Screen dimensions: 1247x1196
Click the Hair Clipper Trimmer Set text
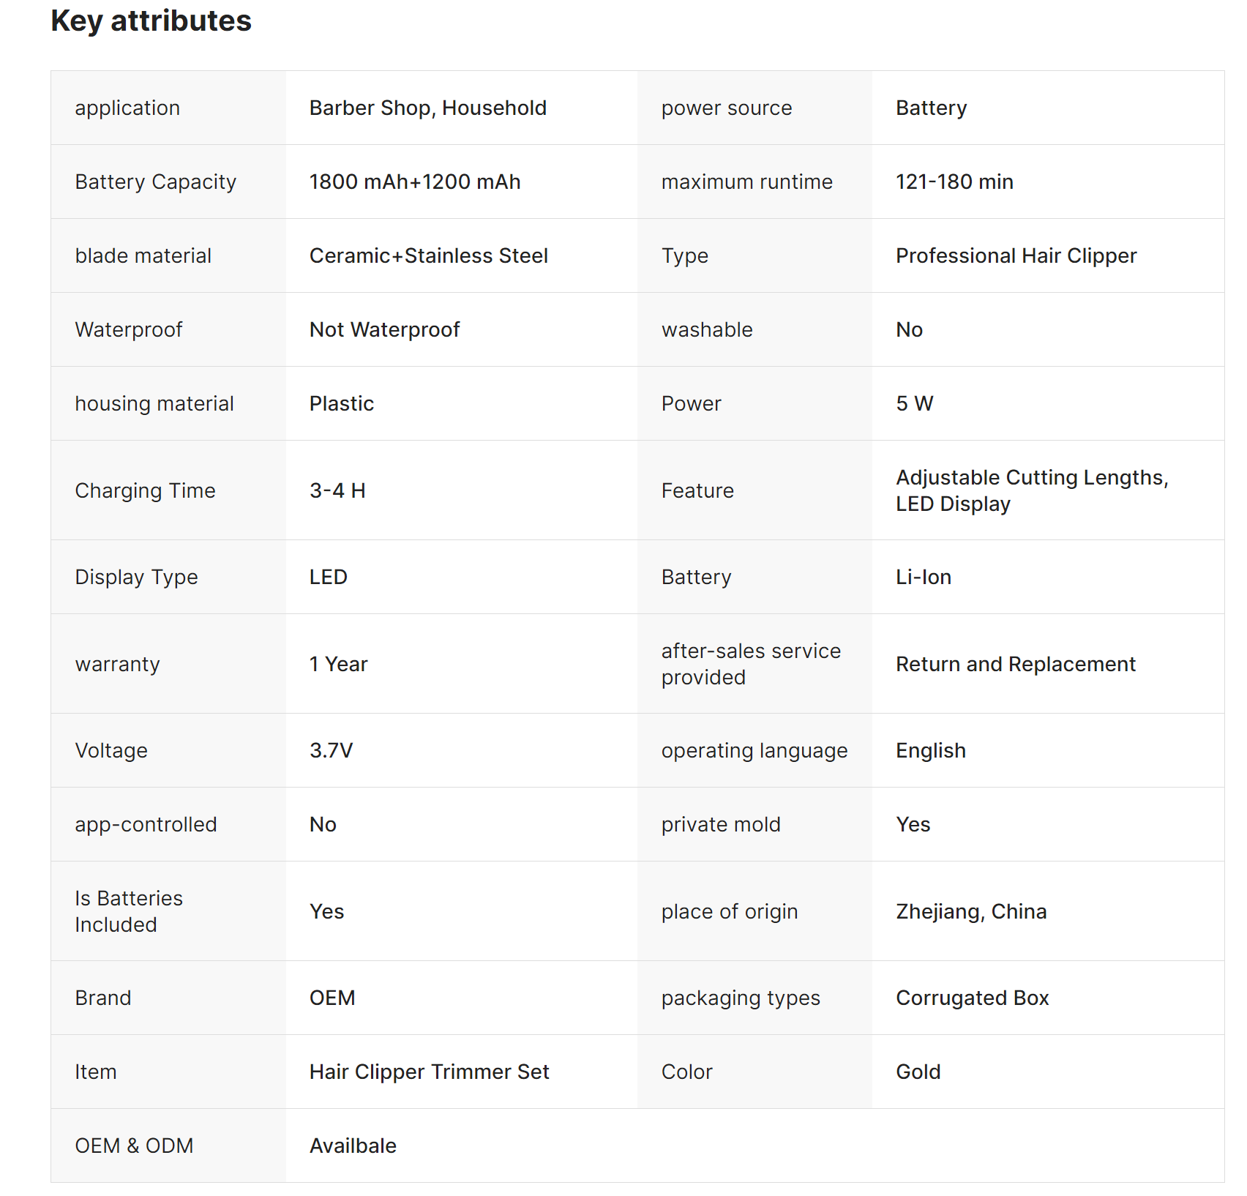click(x=429, y=1072)
